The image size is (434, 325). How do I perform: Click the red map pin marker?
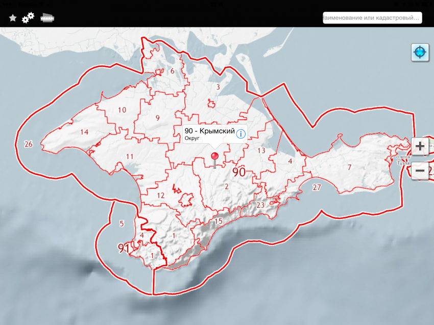pos(215,157)
